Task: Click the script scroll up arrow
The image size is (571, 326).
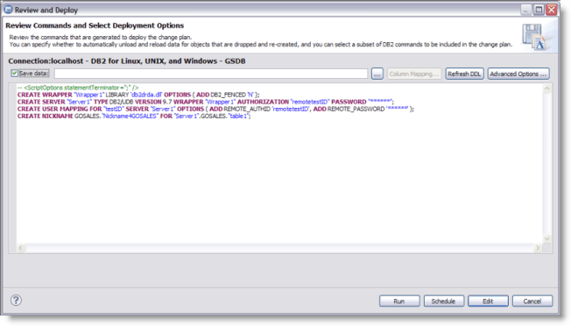Action: pos(547,89)
